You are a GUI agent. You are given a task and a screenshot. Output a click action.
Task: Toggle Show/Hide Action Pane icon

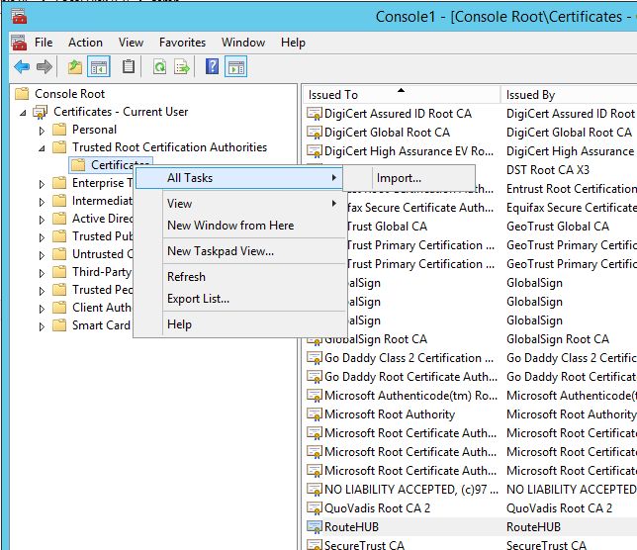tap(236, 66)
